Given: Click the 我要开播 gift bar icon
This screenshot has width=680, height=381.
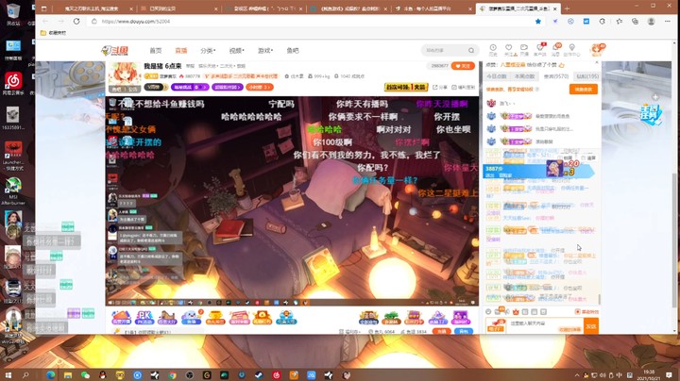Looking at the screenshot, I should click(122, 318).
